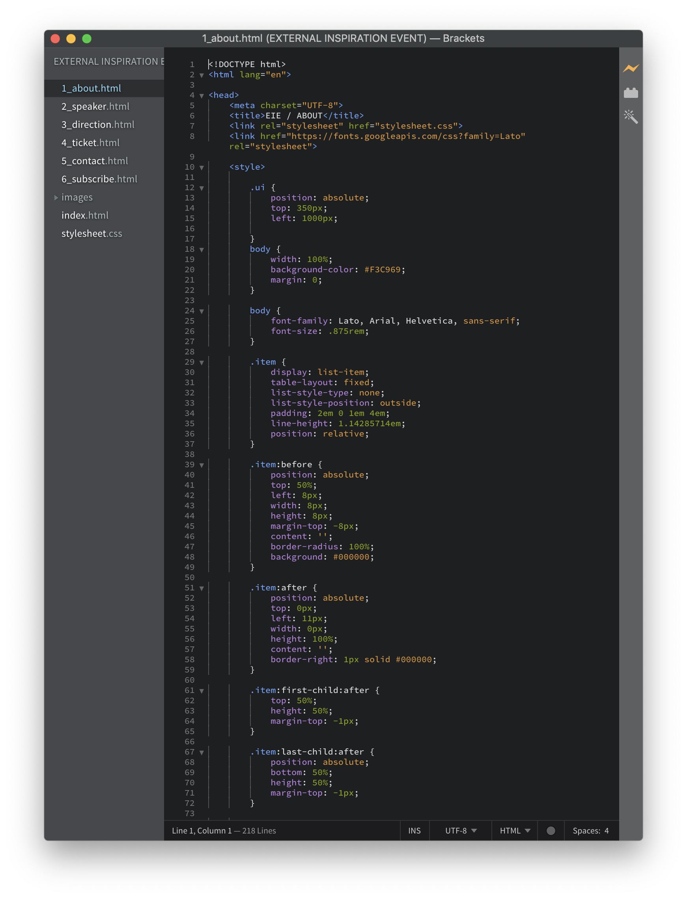Image resolution: width=687 pixels, height=899 pixels.
Task: Toggle the Spaces indentation type label
Action: point(586,830)
